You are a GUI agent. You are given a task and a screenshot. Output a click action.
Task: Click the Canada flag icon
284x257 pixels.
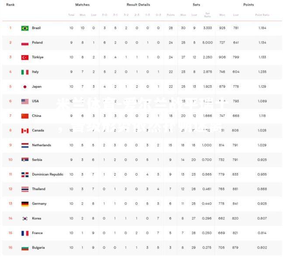[x=25, y=131]
